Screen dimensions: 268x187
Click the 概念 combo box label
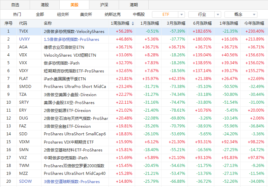tap(238, 14)
